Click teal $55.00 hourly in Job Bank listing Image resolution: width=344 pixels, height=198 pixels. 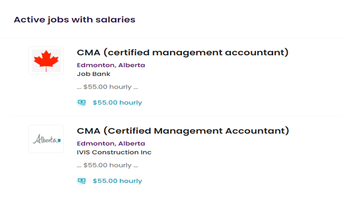(x=117, y=102)
